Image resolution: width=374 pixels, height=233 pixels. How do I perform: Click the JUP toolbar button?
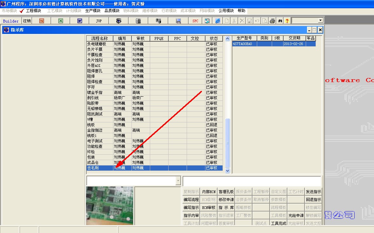pos(99,21)
